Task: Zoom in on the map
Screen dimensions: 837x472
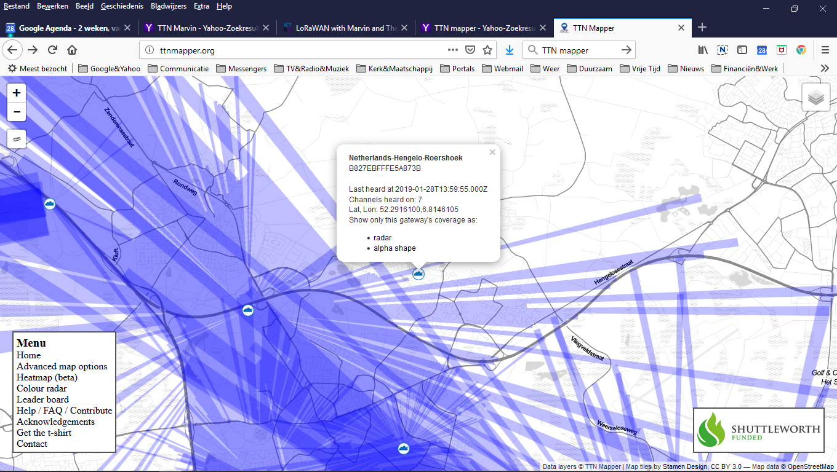Action: click(17, 93)
